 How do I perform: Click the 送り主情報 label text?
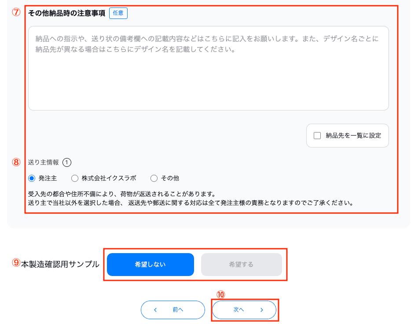[x=43, y=162]
